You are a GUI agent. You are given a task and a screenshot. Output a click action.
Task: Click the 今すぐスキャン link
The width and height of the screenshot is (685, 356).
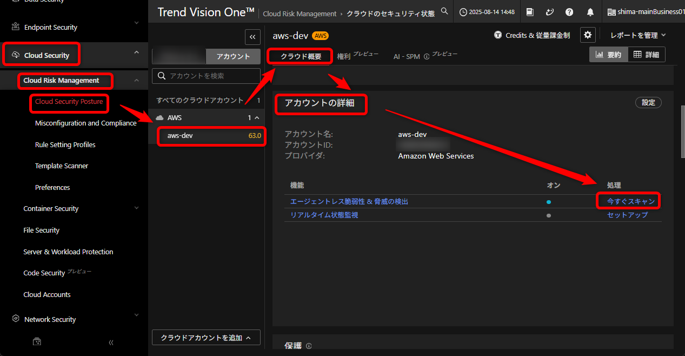pyautogui.click(x=630, y=201)
